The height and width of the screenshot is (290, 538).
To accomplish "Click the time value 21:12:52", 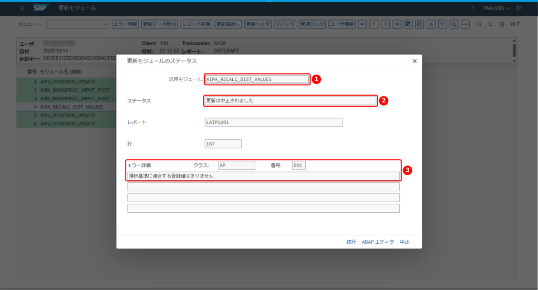I will coord(169,50).
